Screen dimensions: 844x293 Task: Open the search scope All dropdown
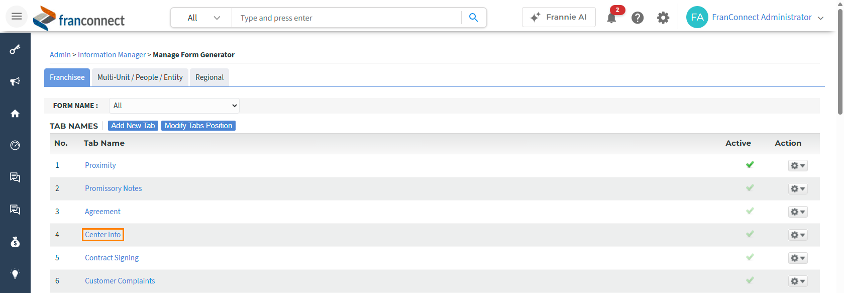click(201, 18)
